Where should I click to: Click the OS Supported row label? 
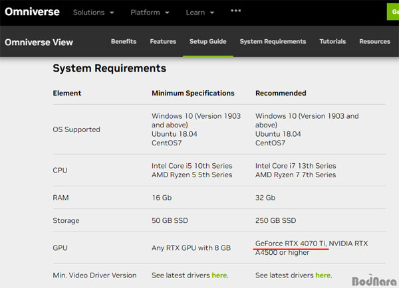point(76,129)
